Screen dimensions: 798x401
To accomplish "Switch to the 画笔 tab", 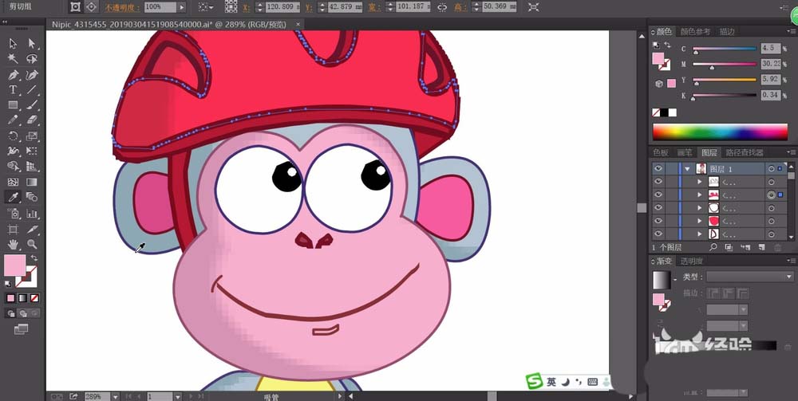I will tap(685, 152).
